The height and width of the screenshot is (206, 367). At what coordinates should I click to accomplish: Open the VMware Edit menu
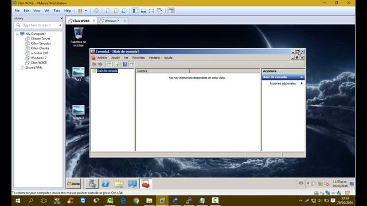[x=26, y=11]
